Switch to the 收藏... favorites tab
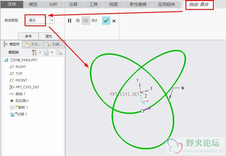 pyautogui.click(x=54, y=44)
